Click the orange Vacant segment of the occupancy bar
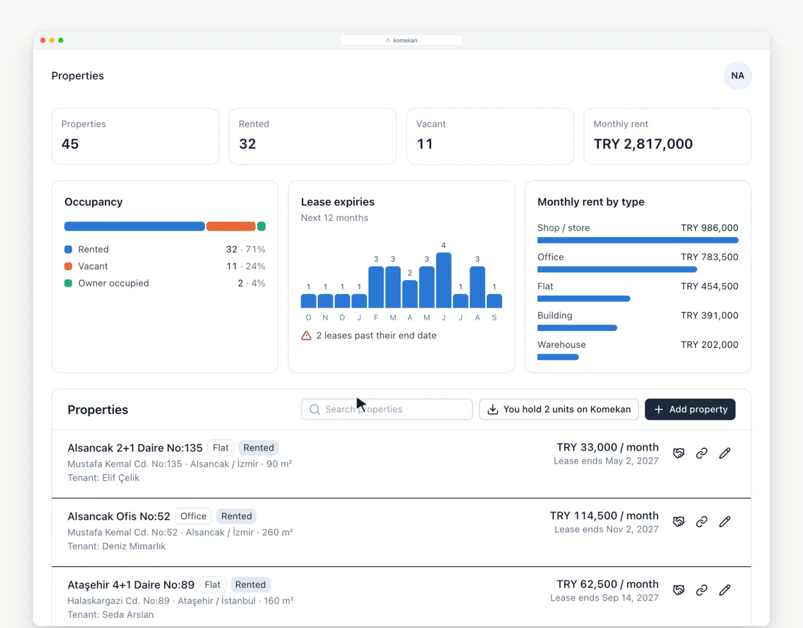 click(x=231, y=226)
